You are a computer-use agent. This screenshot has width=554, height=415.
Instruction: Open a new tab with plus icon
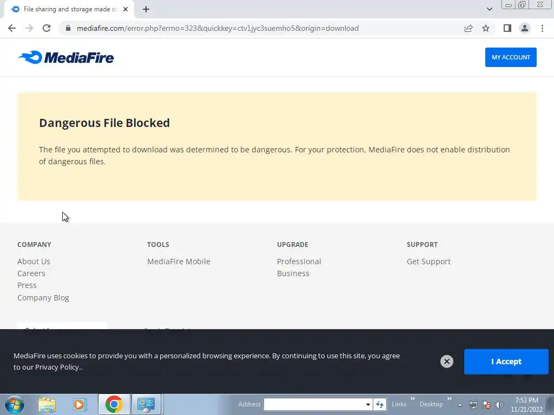(x=146, y=9)
